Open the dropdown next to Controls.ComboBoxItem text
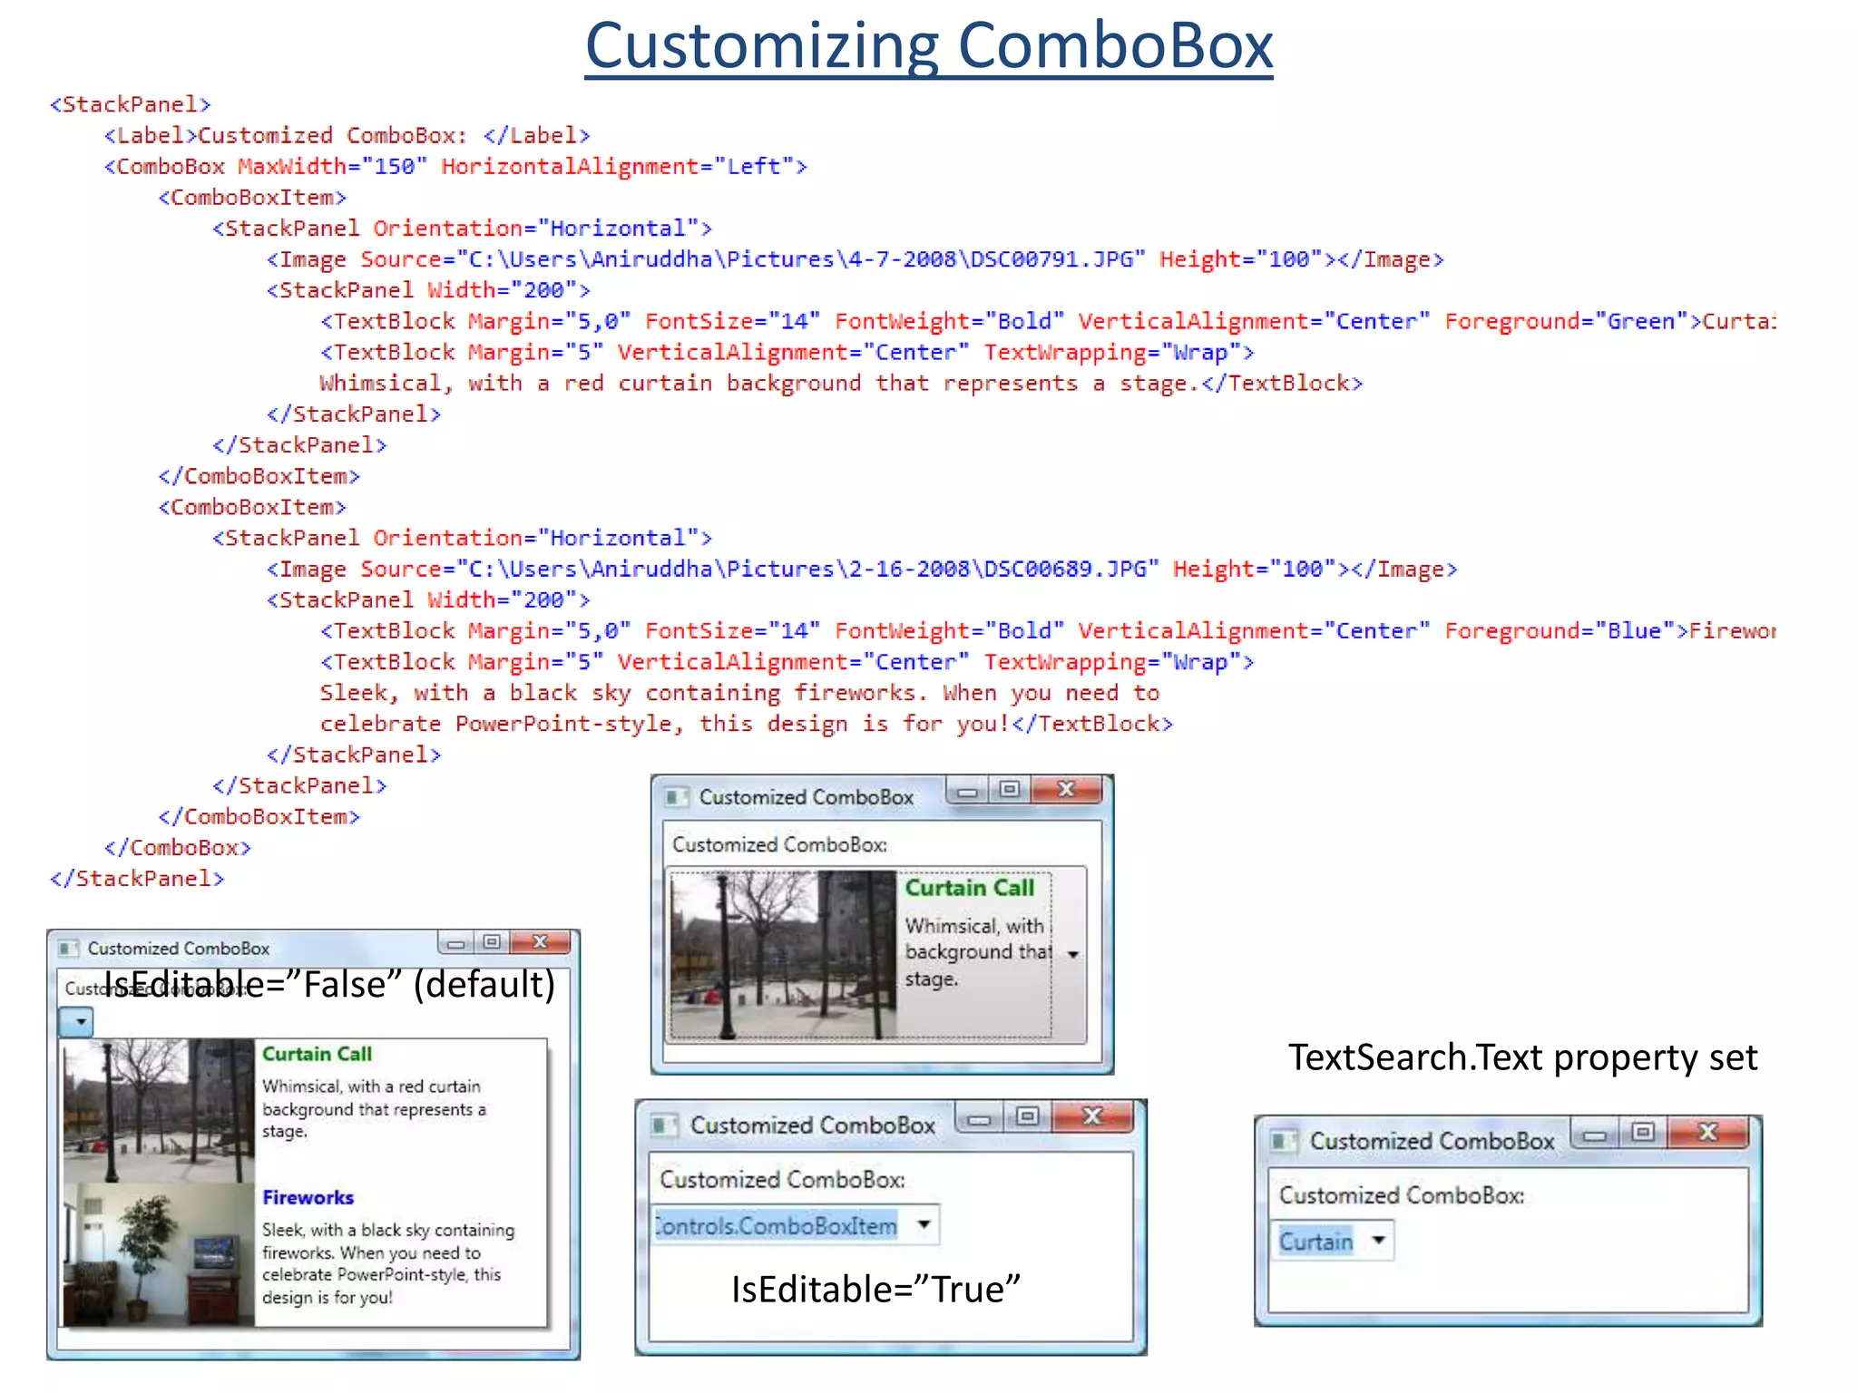The height and width of the screenshot is (1393, 1858). (x=924, y=1224)
